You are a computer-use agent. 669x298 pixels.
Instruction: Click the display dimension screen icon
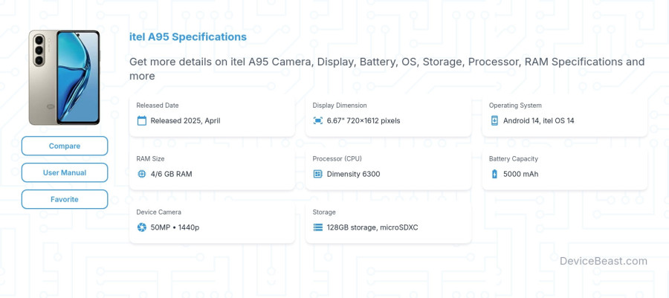tap(318, 120)
